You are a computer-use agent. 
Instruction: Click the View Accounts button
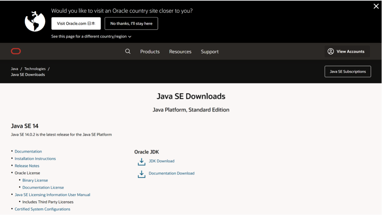pos(347,51)
